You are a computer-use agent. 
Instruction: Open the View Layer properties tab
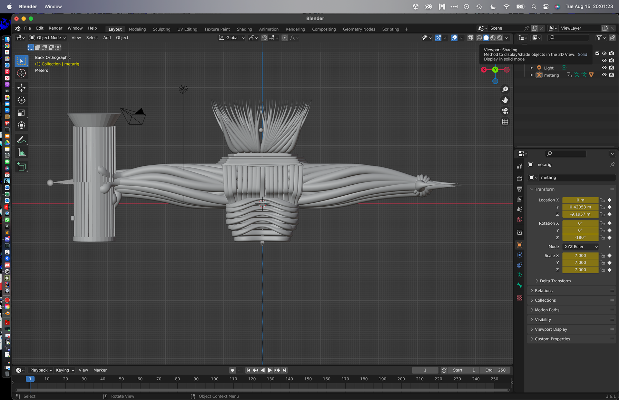pos(519,199)
